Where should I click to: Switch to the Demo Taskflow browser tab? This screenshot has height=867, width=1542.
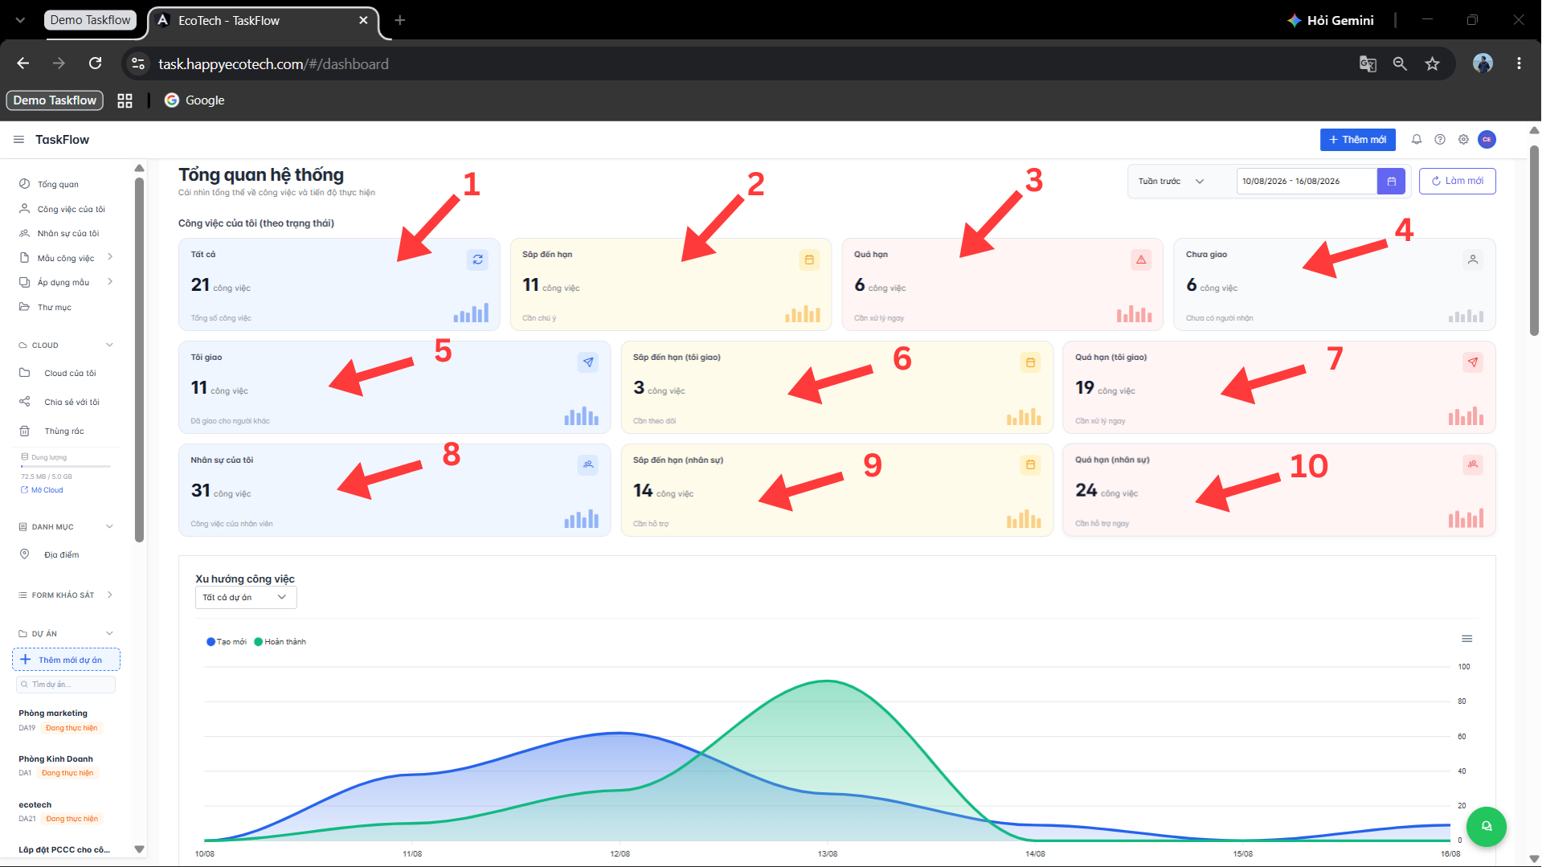[x=90, y=20]
